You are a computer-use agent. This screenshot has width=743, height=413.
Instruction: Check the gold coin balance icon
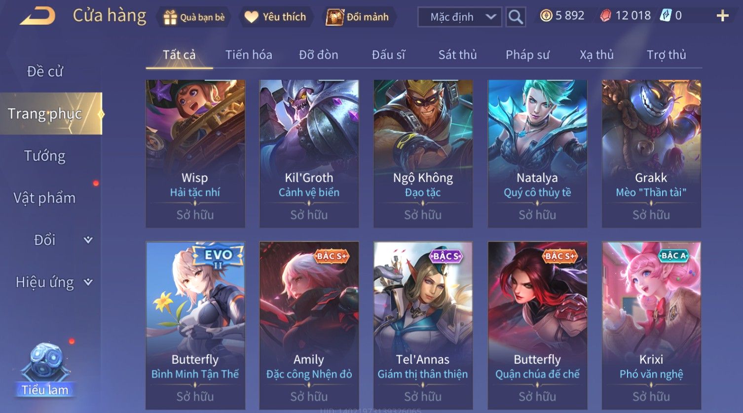point(546,16)
